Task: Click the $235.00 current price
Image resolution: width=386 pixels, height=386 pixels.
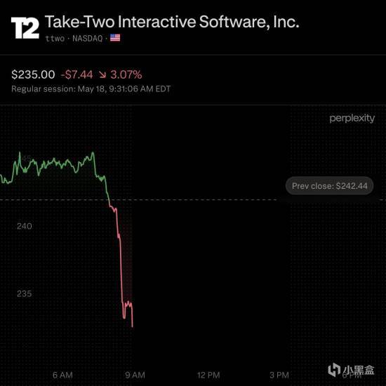Action: [x=33, y=74]
